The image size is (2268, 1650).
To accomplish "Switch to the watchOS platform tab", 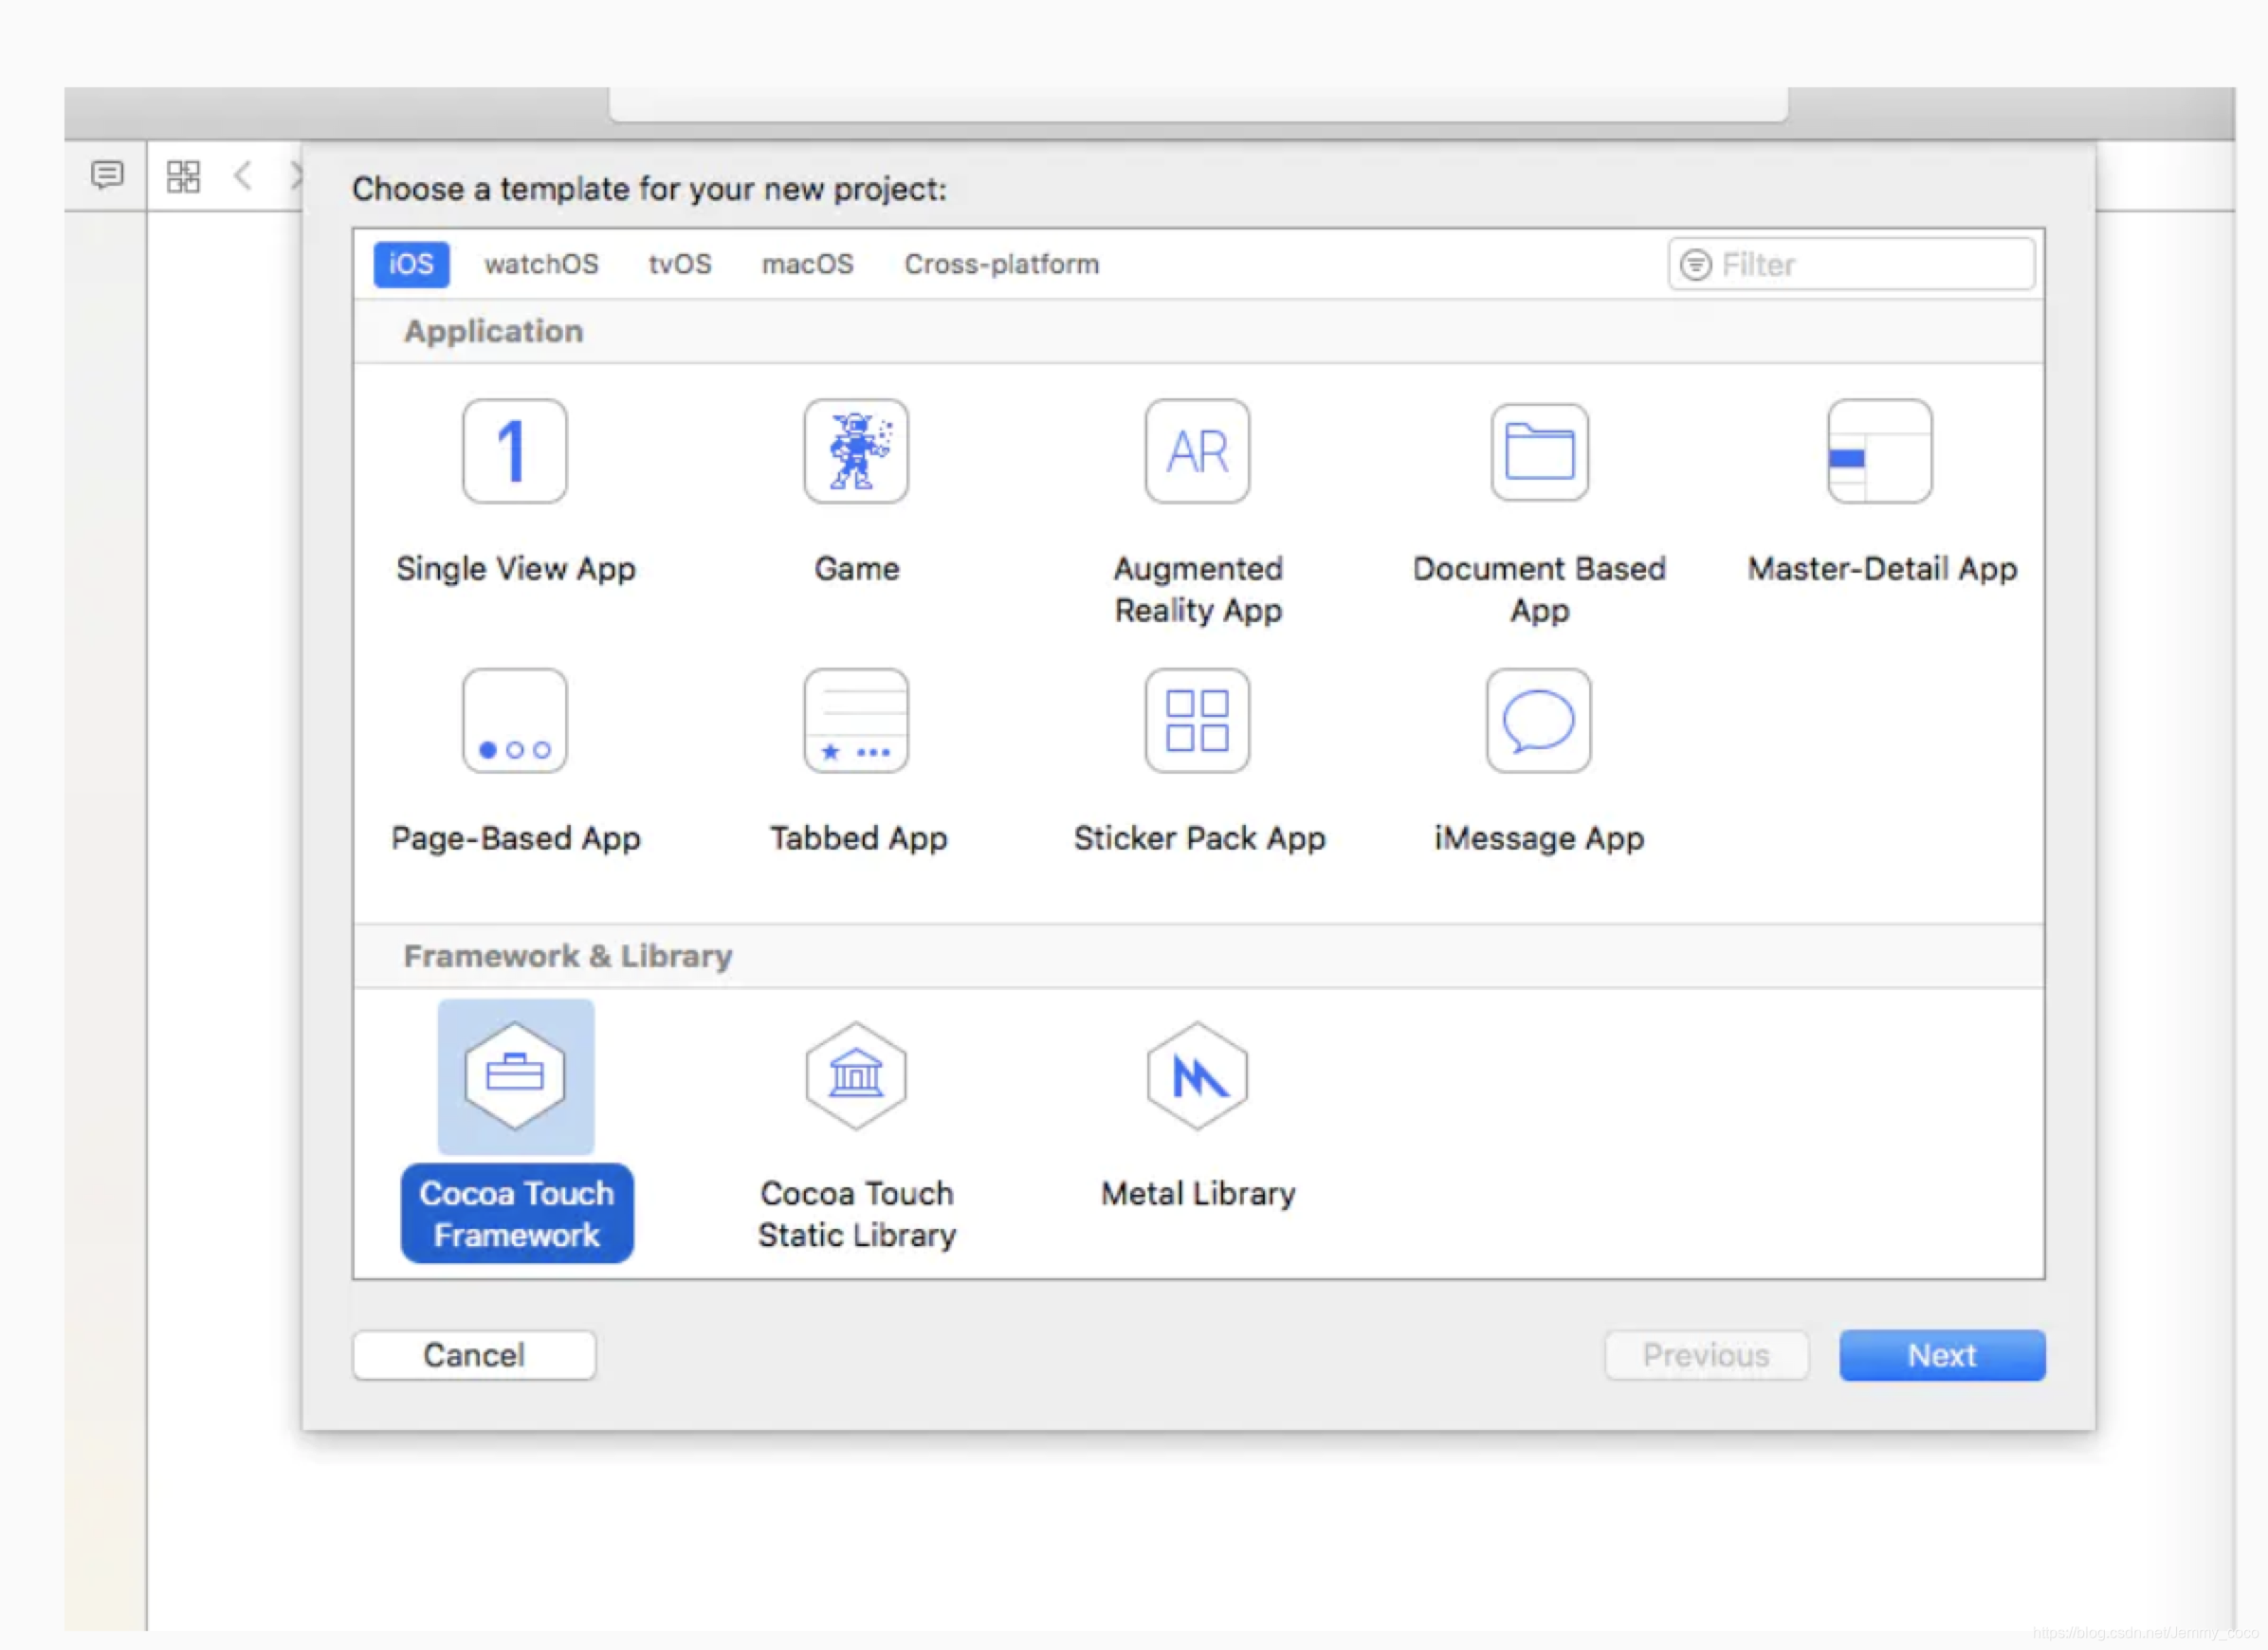I will point(541,264).
